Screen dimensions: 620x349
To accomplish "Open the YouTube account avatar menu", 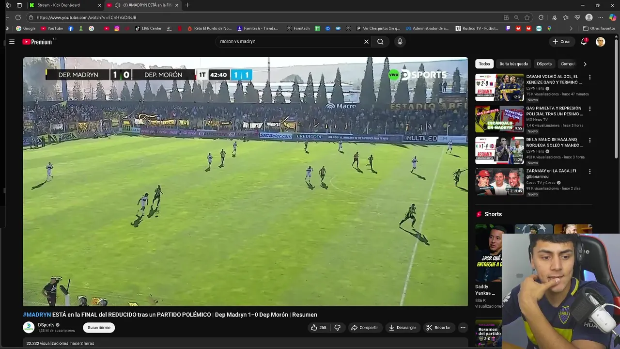I will point(600,42).
